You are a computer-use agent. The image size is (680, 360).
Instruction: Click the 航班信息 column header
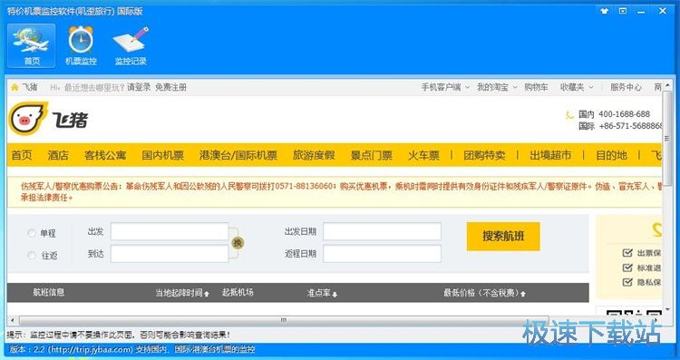coord(49,293)
